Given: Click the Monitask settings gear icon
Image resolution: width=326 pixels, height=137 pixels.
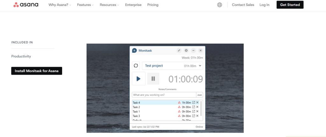Looking at the screenshot, I should pos(186,50).
